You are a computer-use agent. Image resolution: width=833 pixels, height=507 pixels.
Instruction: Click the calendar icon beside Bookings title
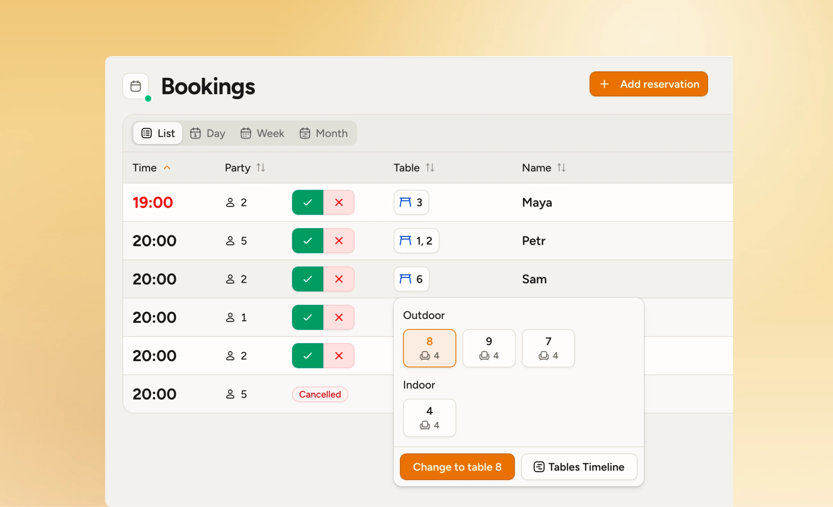click(x=136, y=86)
